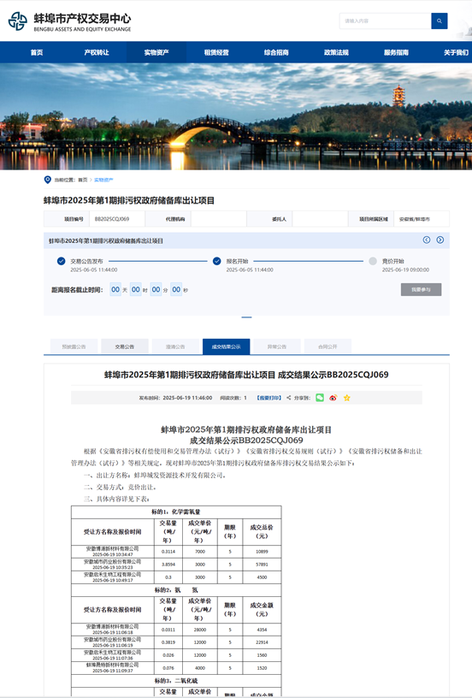The width and height of the screenshot is (472, 698).
Task: Click the 10899 total price cell
Action: click(262, 552)
